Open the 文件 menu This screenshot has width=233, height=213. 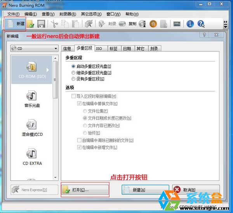[x=13, y=14]
